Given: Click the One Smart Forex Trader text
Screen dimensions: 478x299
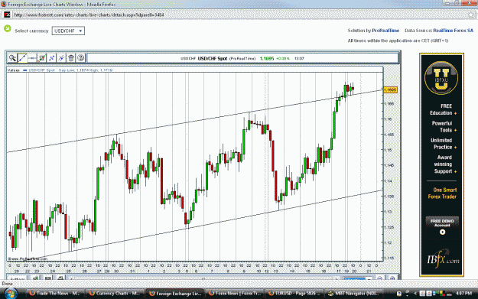Looking at the screenshot, I should coord(442,193).
